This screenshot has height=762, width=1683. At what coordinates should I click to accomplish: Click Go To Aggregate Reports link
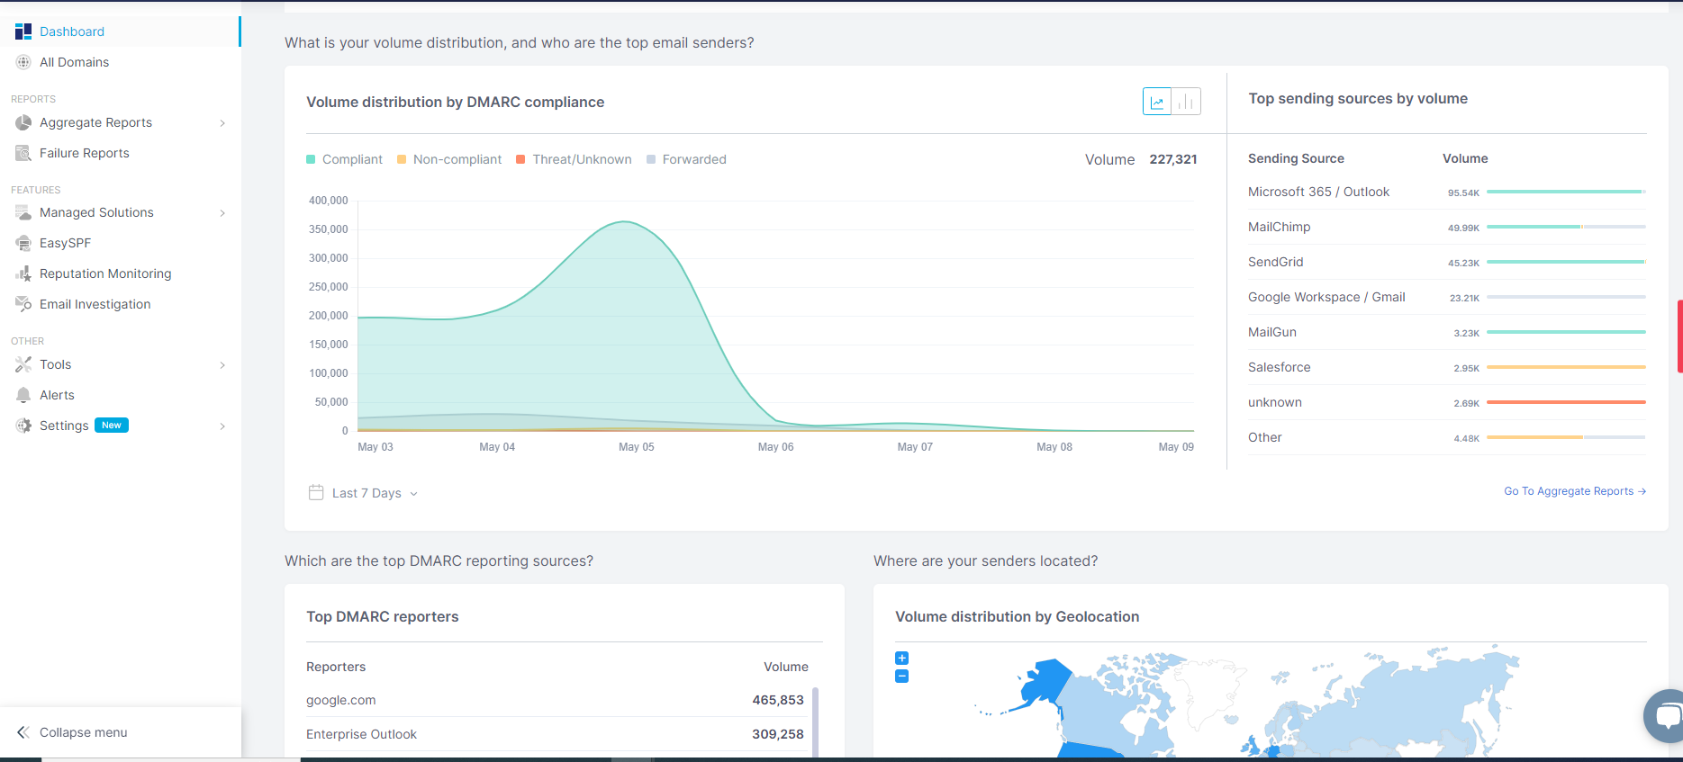pyautogui.click(x=1575, y=491)
